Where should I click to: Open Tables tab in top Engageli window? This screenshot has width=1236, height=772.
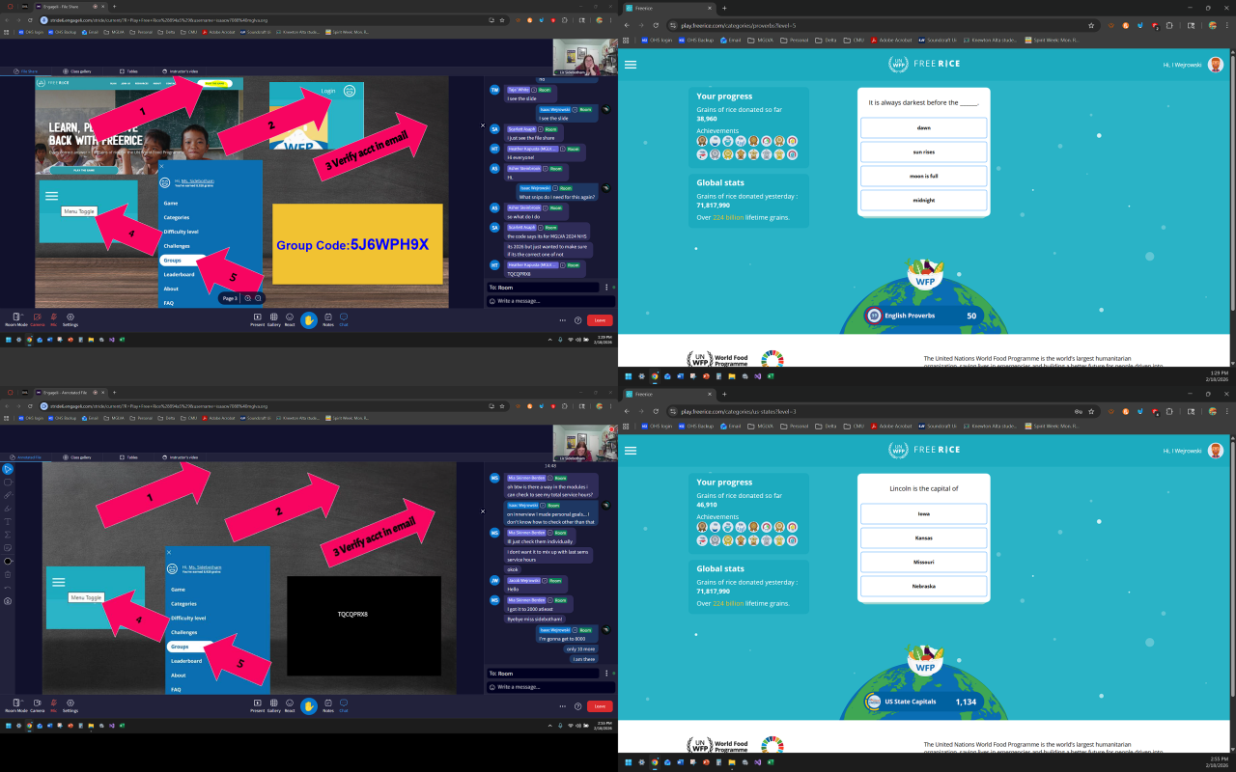129,71
